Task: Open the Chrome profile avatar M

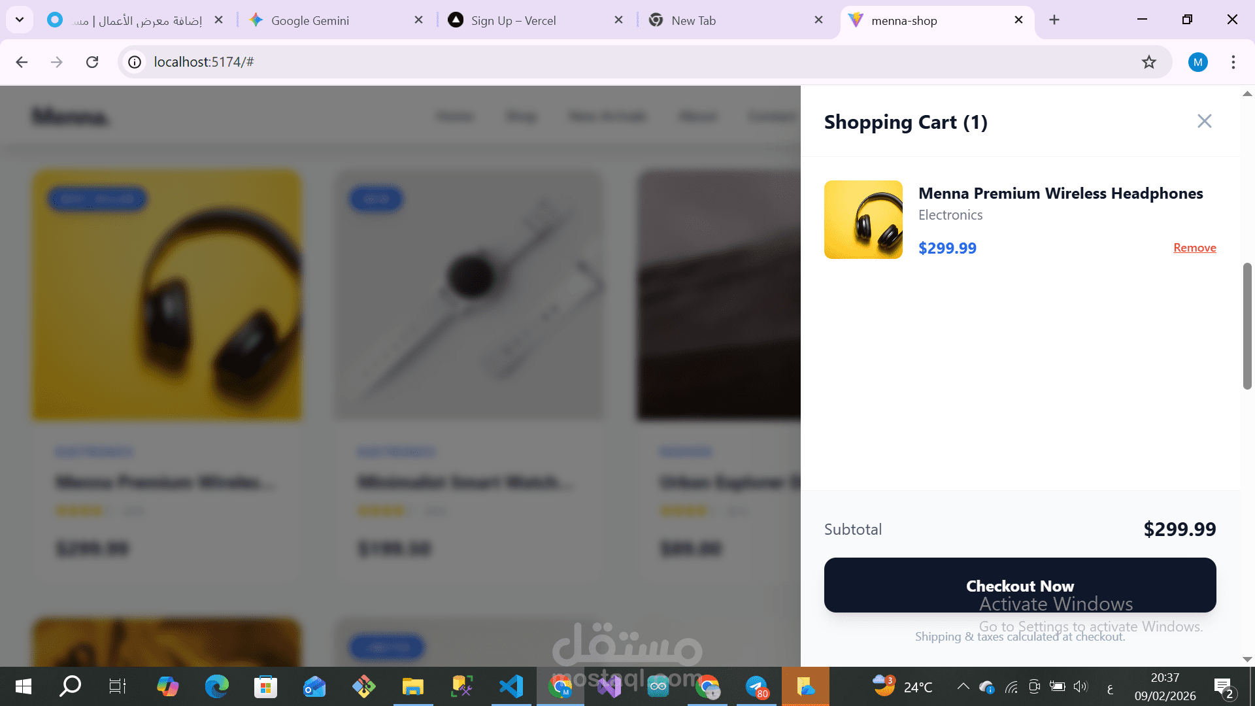Action: pyautogui.click(x=1197, y=62)
